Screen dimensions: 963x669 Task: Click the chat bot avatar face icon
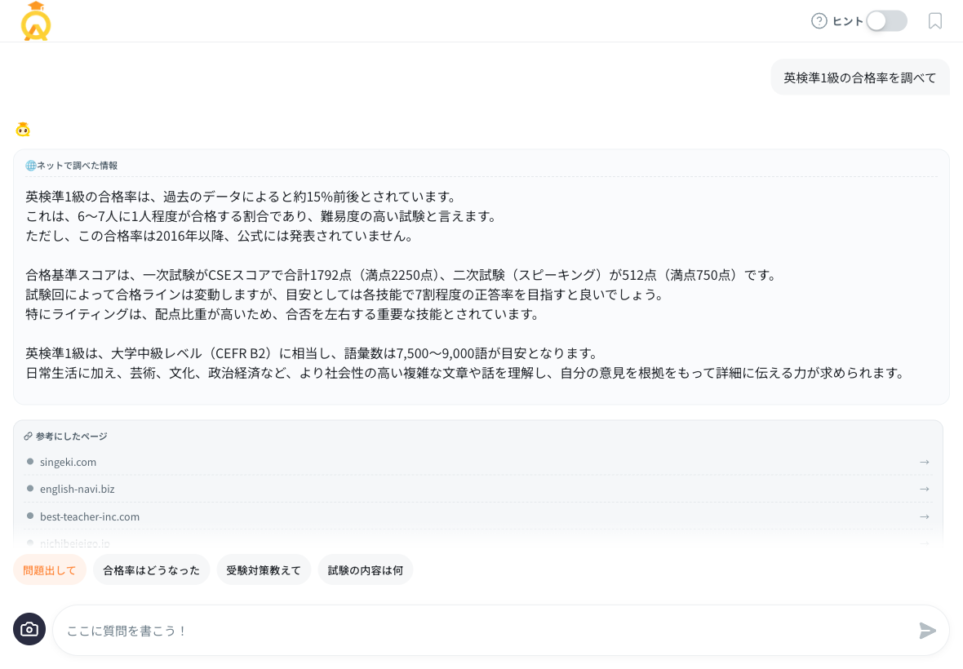pos(22,128)
